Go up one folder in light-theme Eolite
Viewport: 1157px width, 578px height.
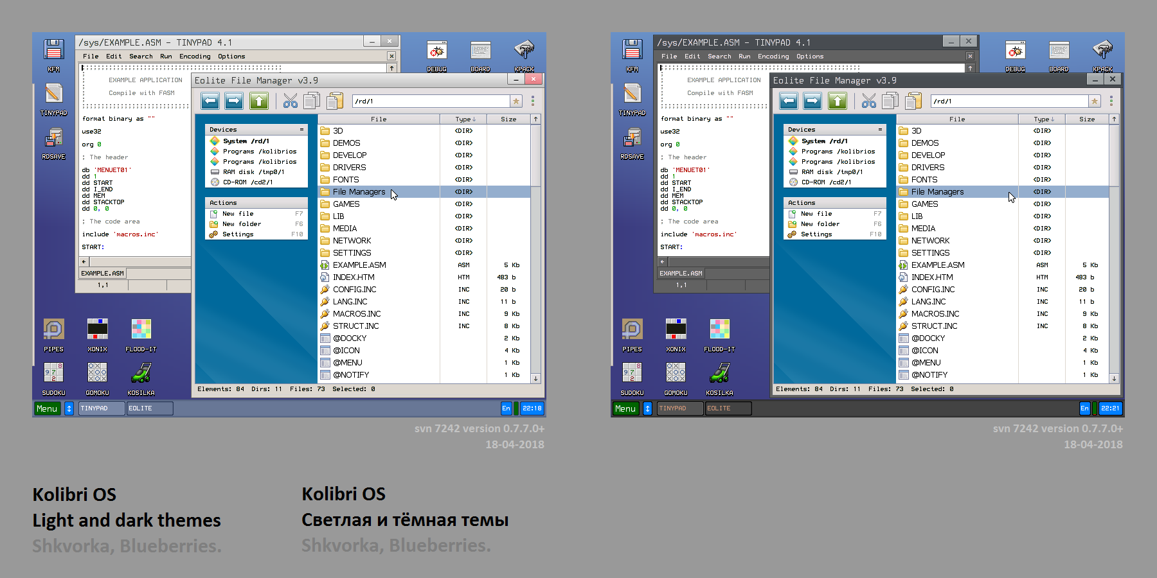coord(258,101)
